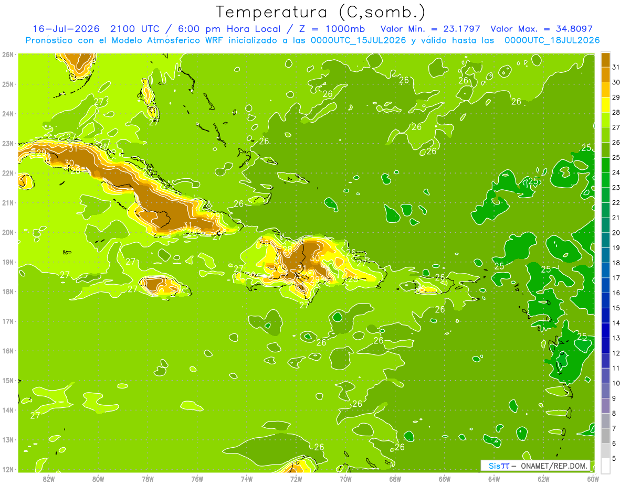Click the "18N" latitude axis label
The height and width of the screenshot is (486, 630).
click(x=8, y=291)
